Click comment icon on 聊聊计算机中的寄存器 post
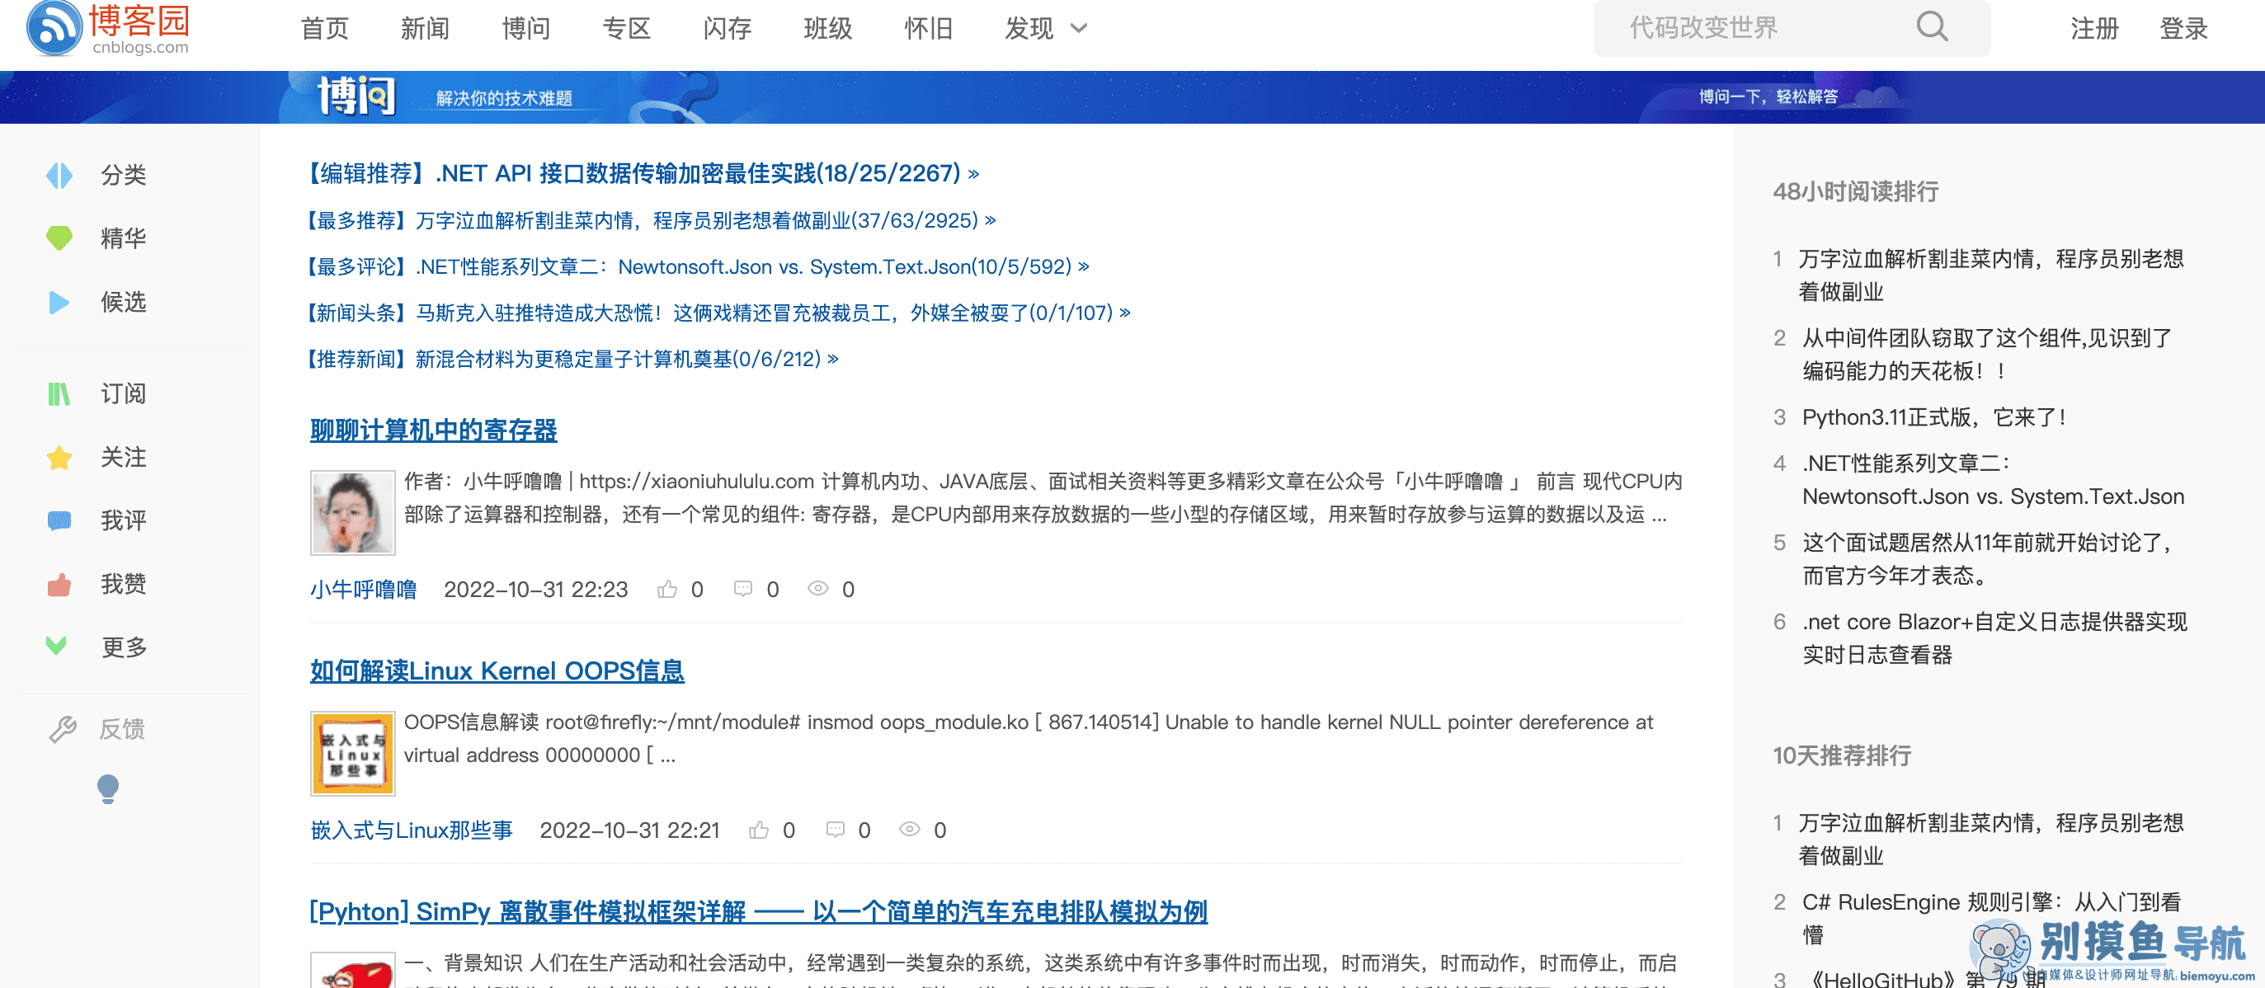 coord(743,589)
